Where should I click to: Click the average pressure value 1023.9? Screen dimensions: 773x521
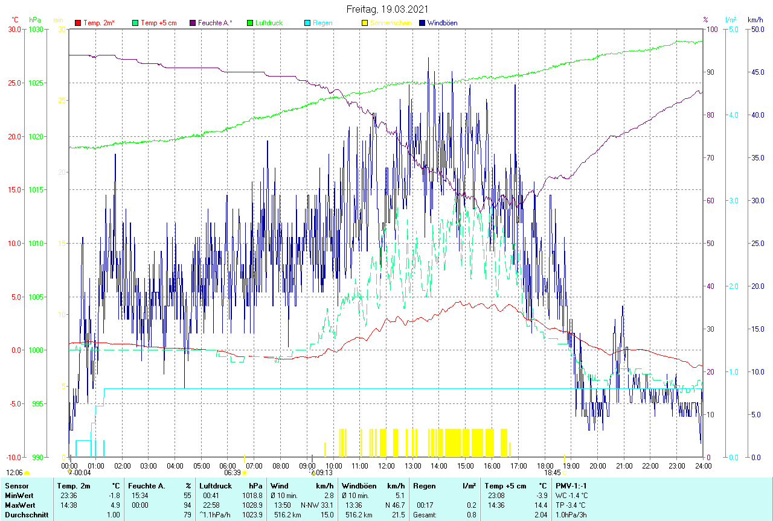click(252, 515)
